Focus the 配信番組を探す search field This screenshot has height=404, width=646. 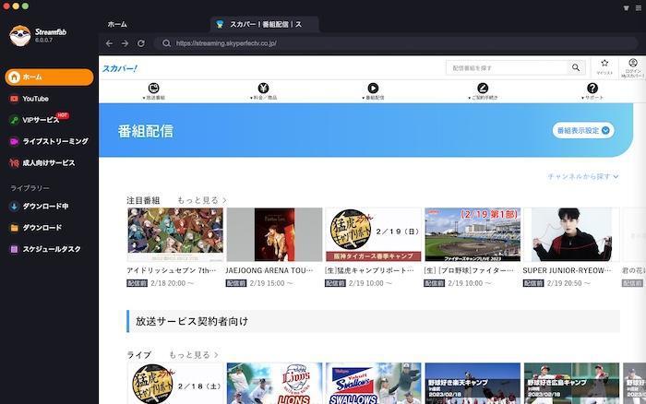pyautogui.click(x=508, y=67)
